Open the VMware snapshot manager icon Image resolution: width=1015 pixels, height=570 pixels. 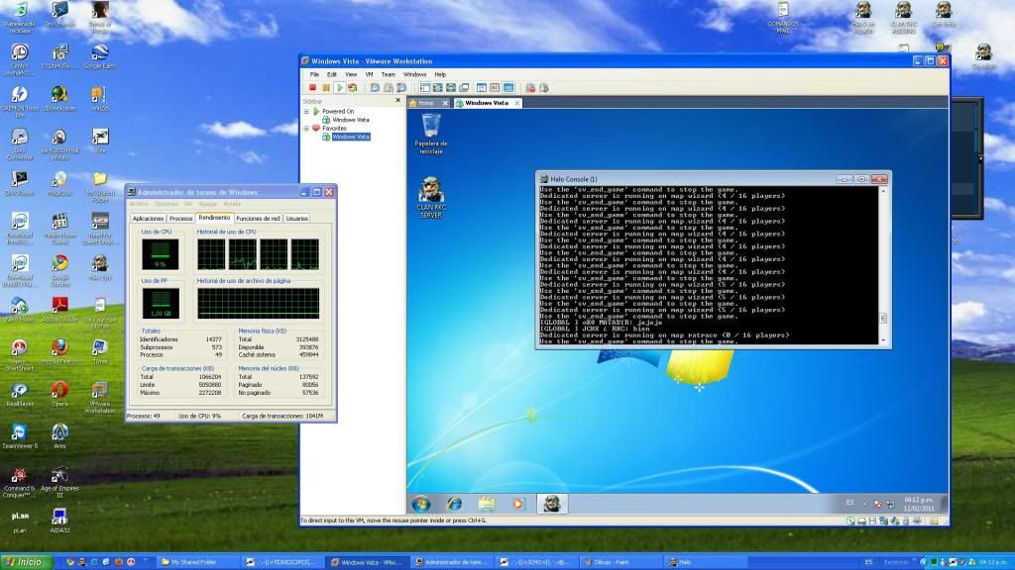tap(401, 88)
